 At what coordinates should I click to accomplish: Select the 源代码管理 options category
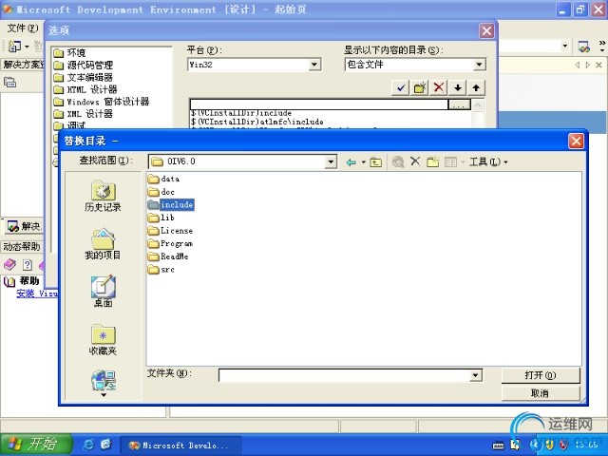[x=83, y=65]
